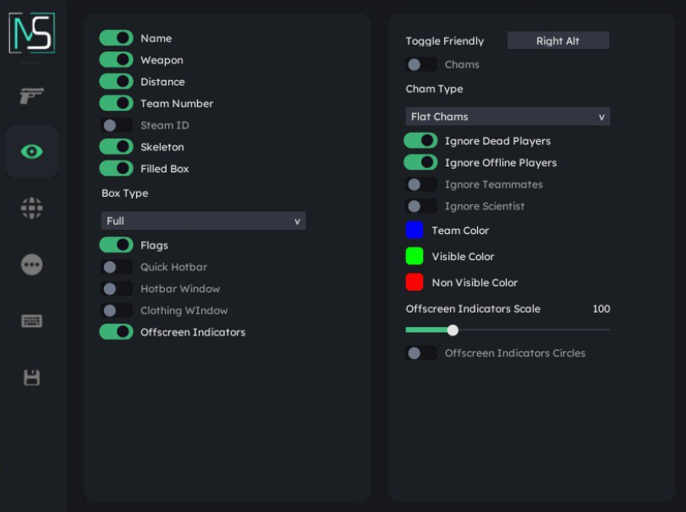This screenshot has height=512, width=686.
Task: Click the three-dots icon in sidebar
Action: click(32, 265)
